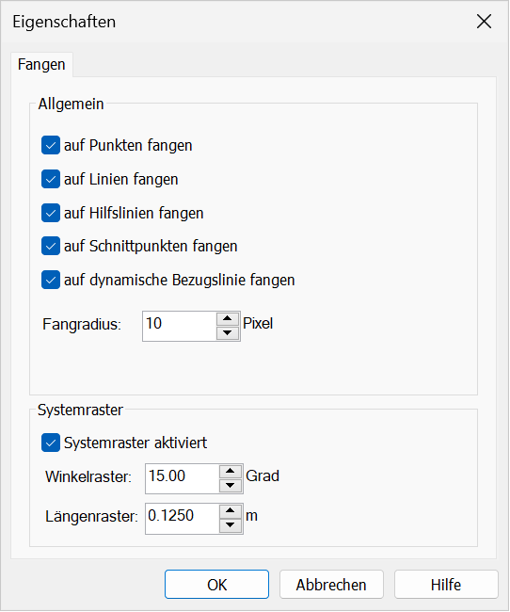Viewport: 510px width, 612px height.
Task: Increase Winkelraster using the up arrow
Action: [231, 472]
